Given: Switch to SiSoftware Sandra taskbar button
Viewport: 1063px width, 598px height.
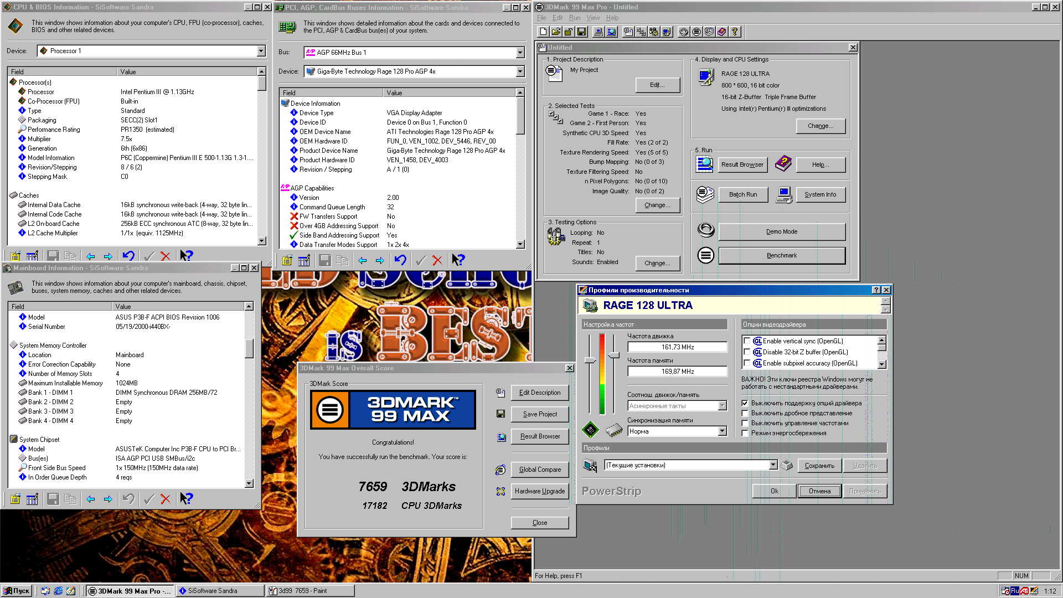Looking at the screenshot, I should pos(220,591).
